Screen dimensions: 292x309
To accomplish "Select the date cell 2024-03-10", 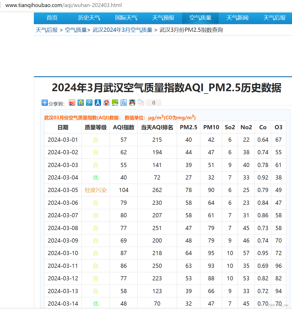I will [63, 253].
